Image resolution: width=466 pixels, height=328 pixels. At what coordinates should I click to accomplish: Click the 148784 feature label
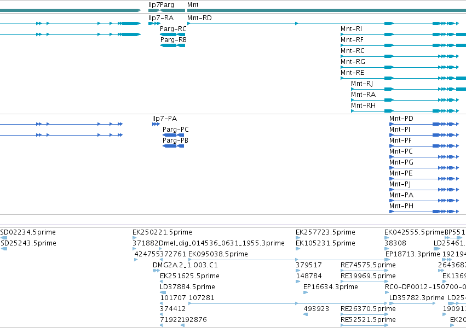pos(309,276)
